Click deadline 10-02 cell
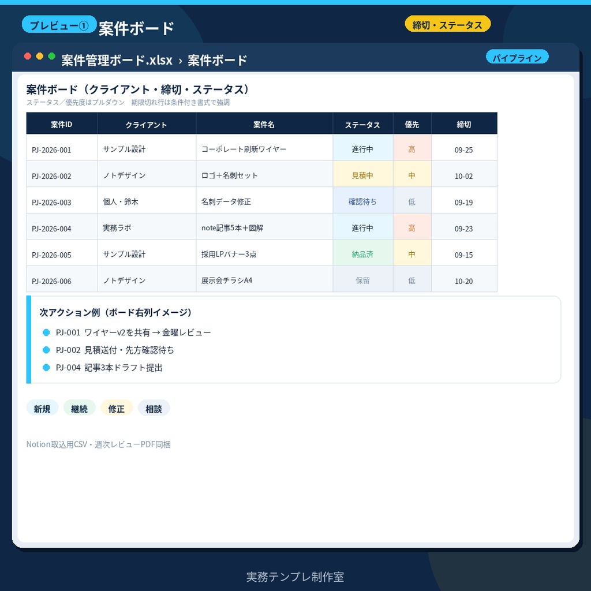Viewport: 591px width, 591px height. coord(464,174)
